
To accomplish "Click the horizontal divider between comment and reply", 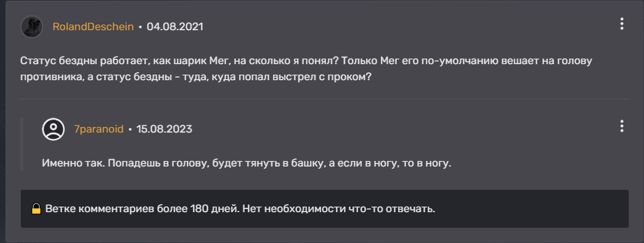I will 324,99.
